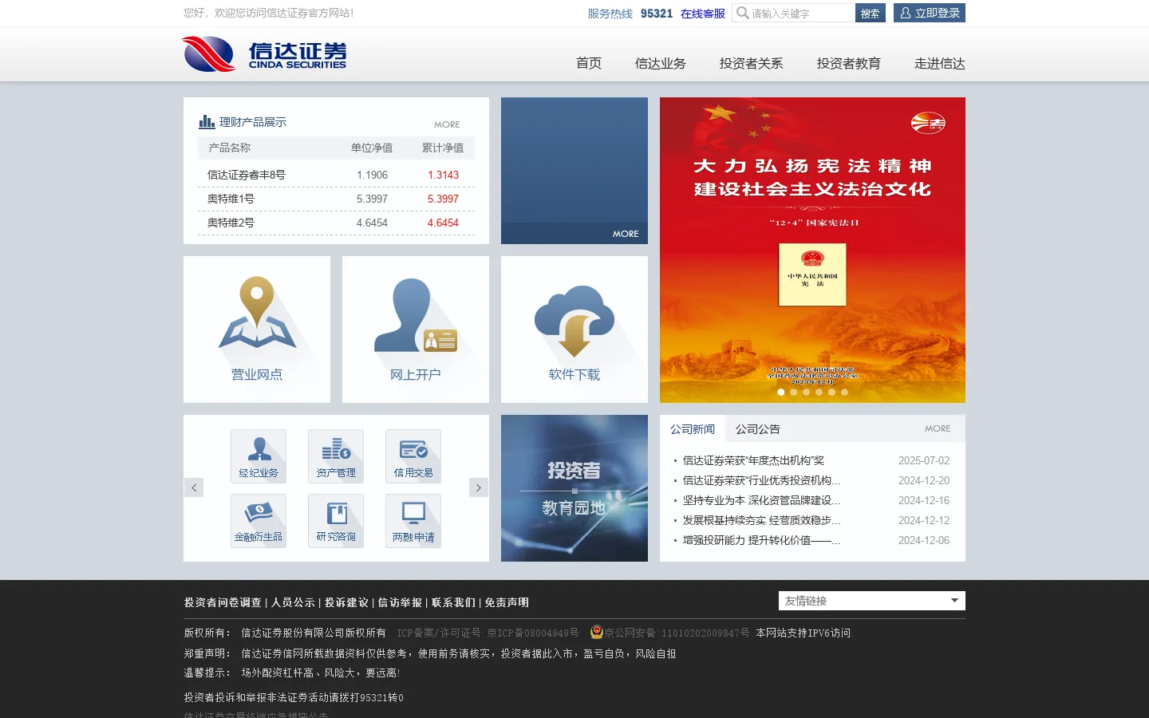This screenshot has width=1149, height=718.
Task: Select the second banner carousel dot
Action: pos(793,392)
